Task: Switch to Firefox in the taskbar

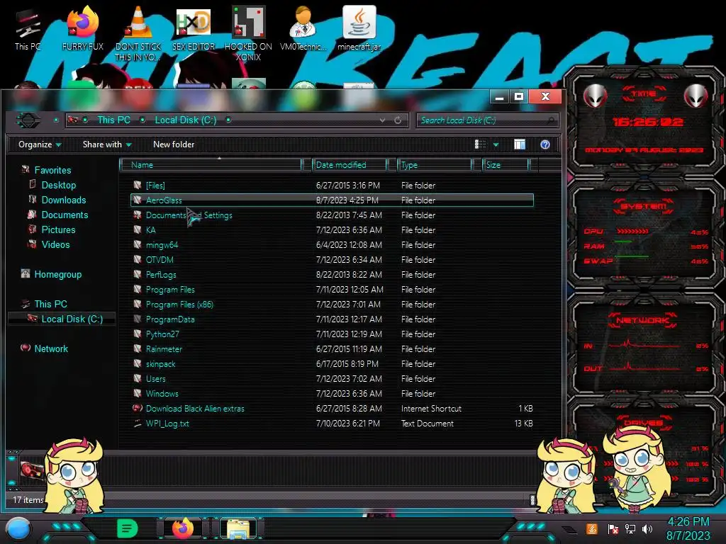Action: point(182,528)
